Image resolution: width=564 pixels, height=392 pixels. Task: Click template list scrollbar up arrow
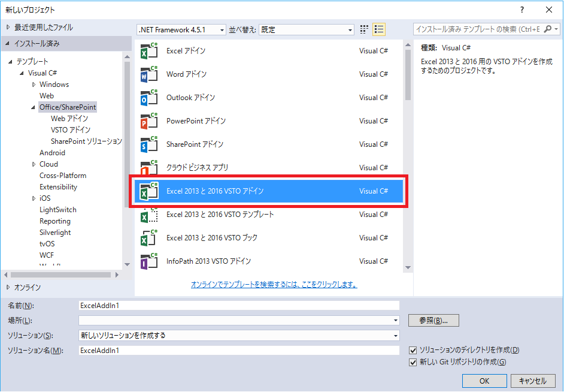(408, 45)
